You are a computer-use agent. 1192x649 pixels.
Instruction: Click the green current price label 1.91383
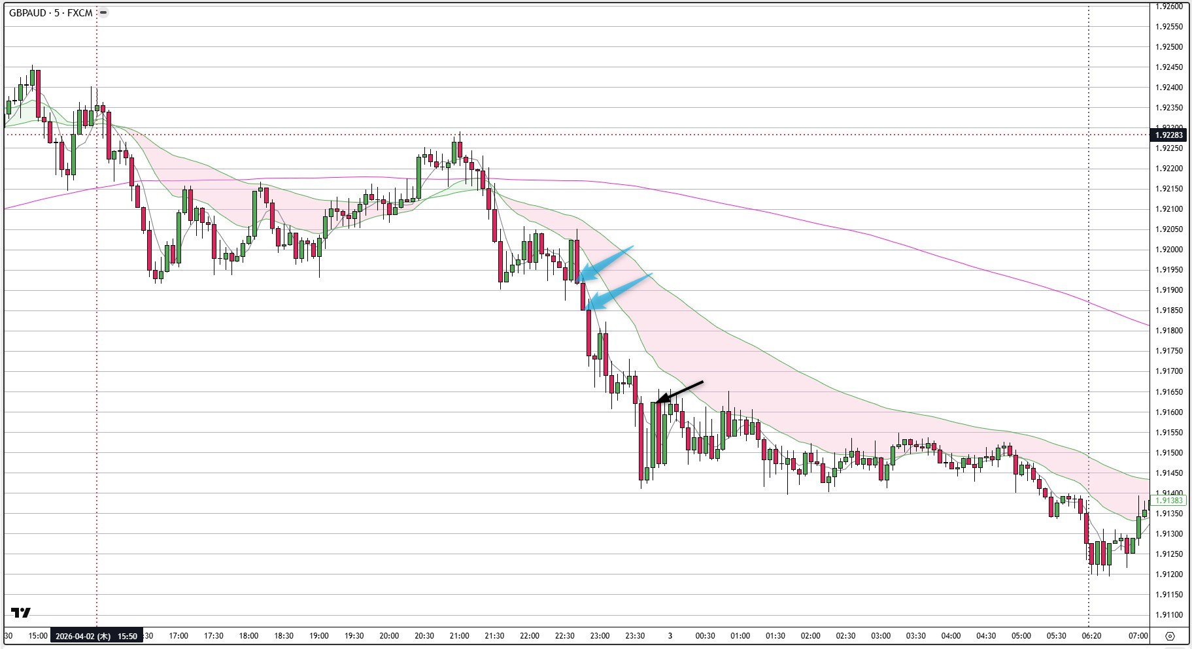(1167, 499)
